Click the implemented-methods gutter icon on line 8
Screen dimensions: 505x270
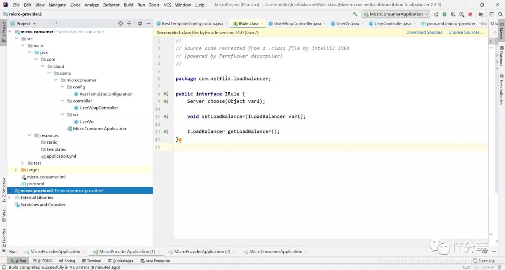point(166,94)
